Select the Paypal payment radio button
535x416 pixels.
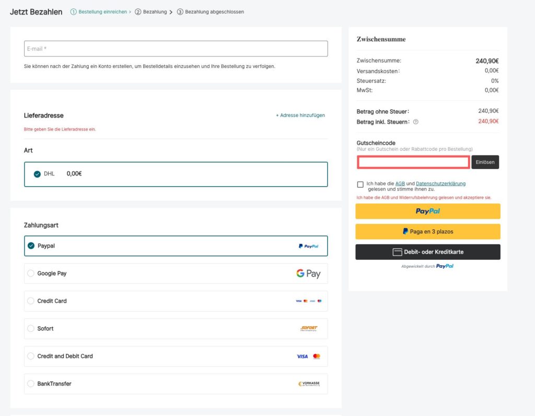click(31, 245)
